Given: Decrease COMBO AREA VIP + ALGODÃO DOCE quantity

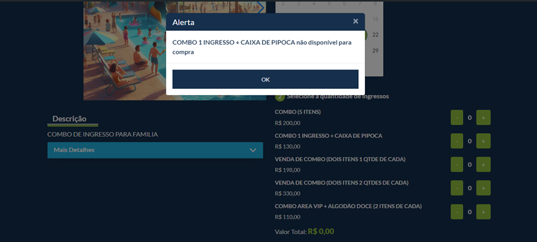Looking at the screenshot, I should pyautogui.click(x=457, y=212).
